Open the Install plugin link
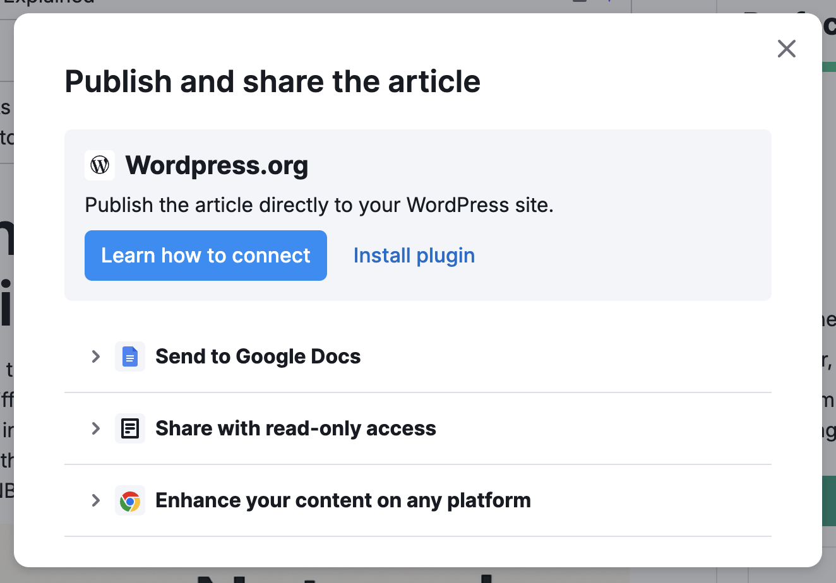Screen dimensions: 836x583 pos(414,256)
